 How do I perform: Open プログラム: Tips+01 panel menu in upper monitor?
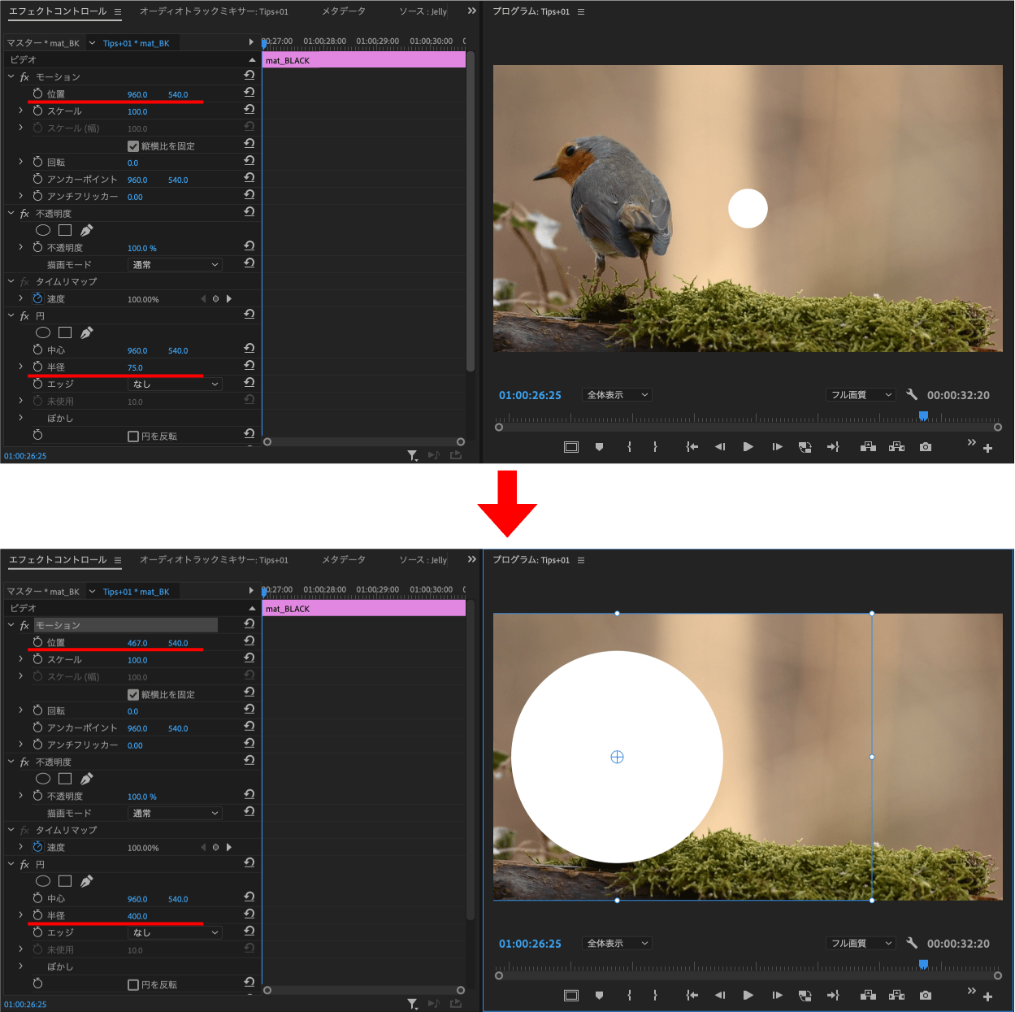(581, 11)
